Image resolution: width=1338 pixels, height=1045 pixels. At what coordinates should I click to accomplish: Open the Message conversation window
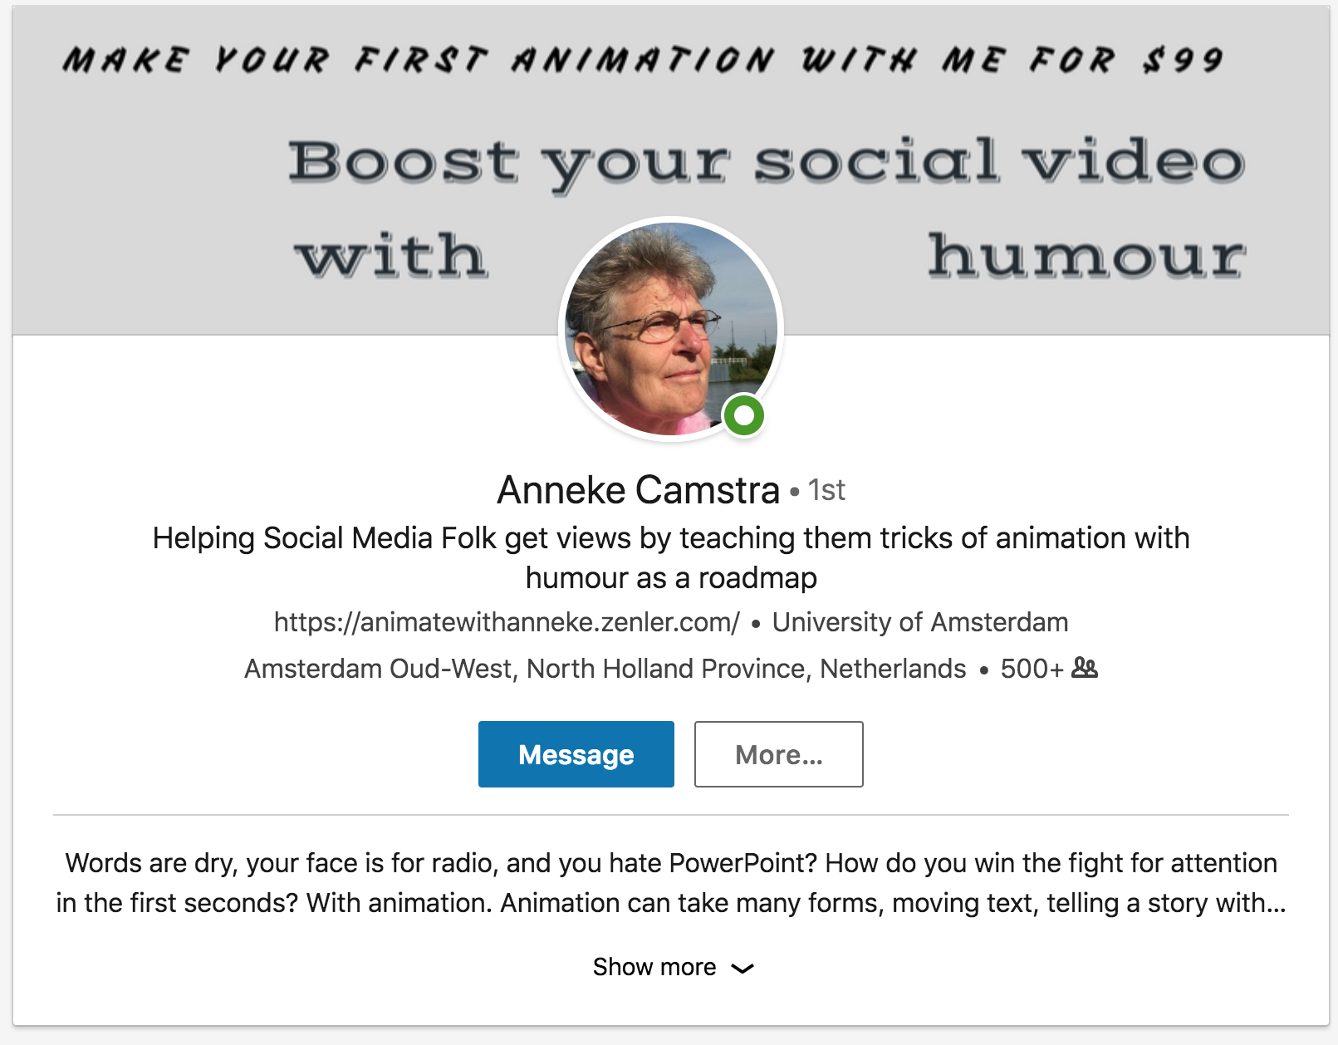[576, 754]
